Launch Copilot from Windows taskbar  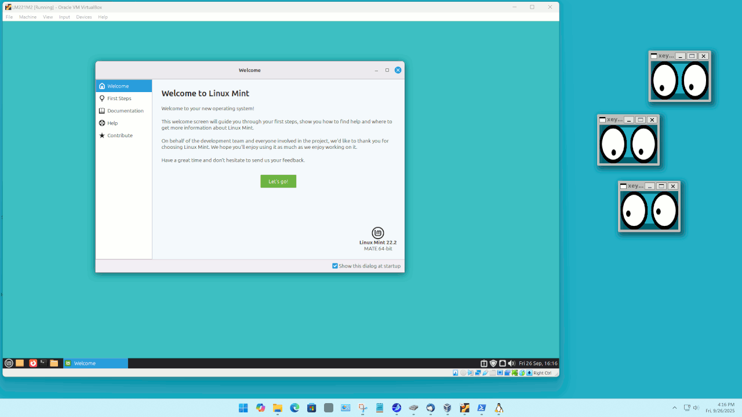pyautogui.click(x=260, y=408)
